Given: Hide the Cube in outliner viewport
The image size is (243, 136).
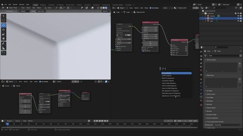Looking at the screenshot, I should coord(238,19).
